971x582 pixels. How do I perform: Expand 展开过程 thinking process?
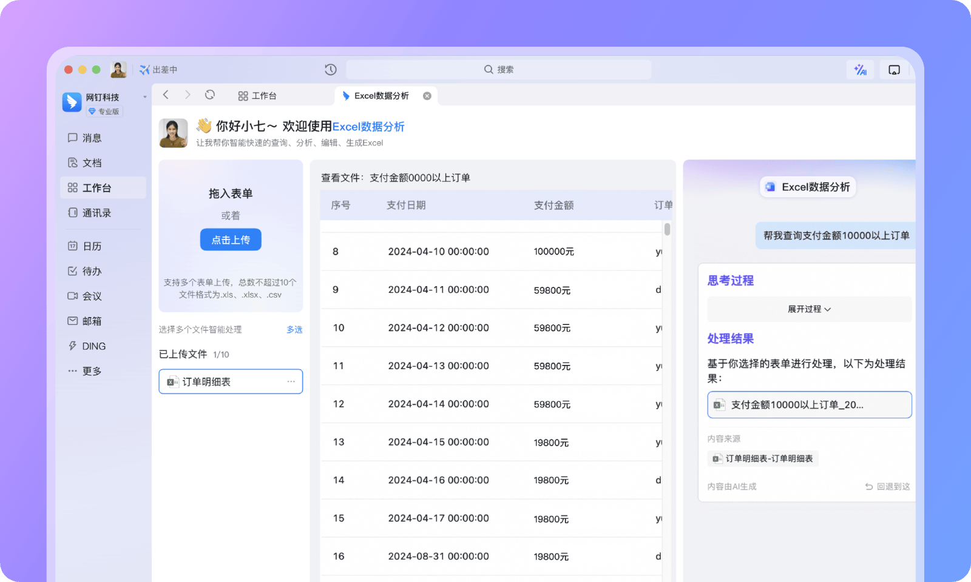point(809,309)
